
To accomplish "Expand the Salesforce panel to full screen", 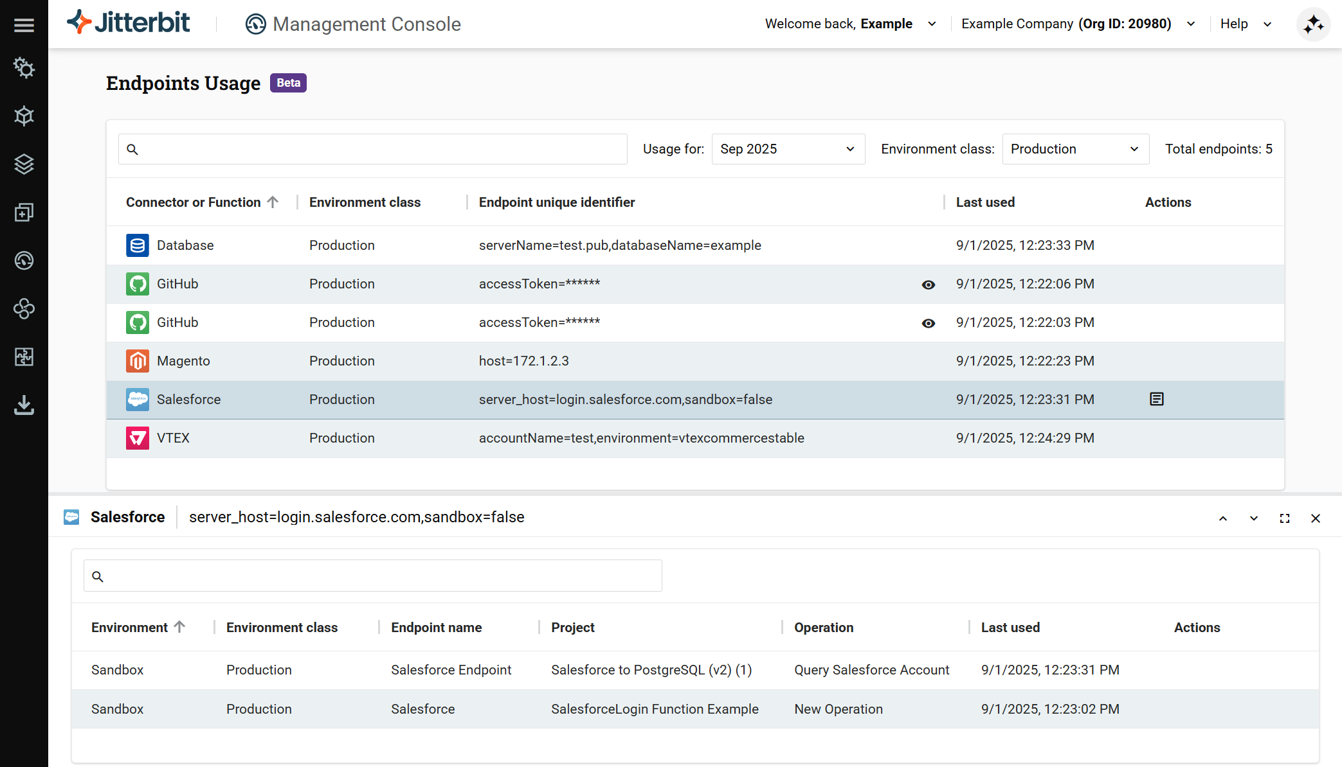I will click(x=1285, y=518).
